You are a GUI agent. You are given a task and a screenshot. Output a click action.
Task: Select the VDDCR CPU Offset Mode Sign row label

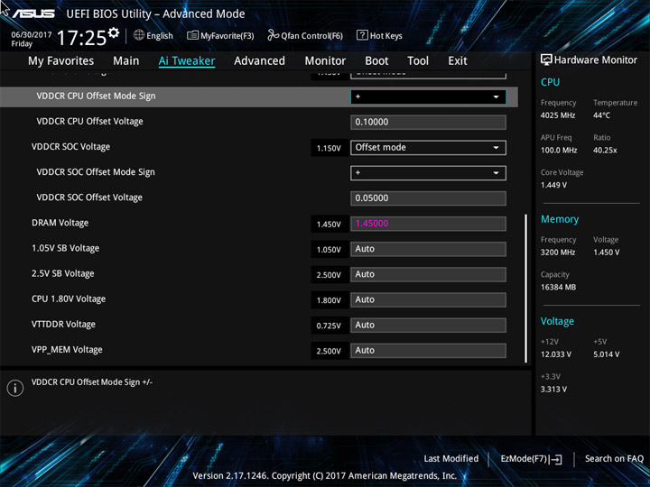pos(97,96)
